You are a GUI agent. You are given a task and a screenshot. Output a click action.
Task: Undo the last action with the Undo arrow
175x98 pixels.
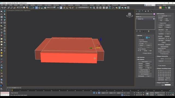pos(2,8)
